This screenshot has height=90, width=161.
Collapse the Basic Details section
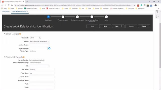(4, 34)
